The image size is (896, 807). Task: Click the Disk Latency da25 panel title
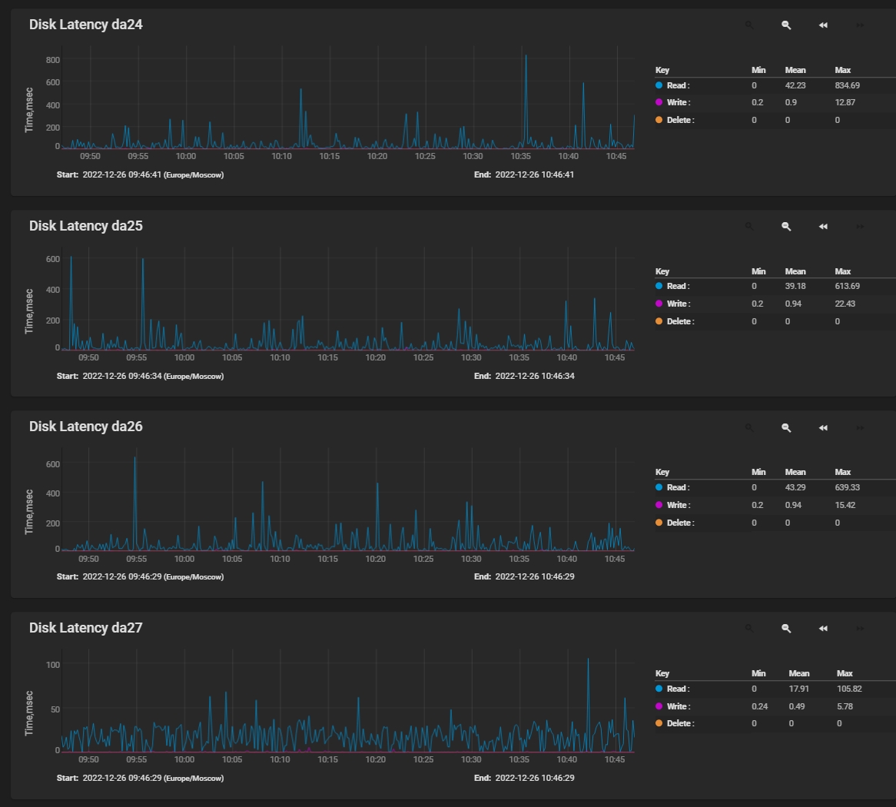[86, 226]
